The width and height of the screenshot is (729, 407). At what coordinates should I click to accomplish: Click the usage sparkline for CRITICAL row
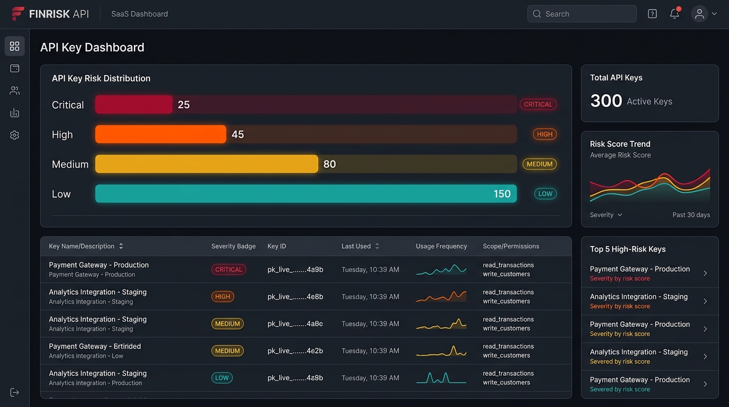tap(441, 269)
